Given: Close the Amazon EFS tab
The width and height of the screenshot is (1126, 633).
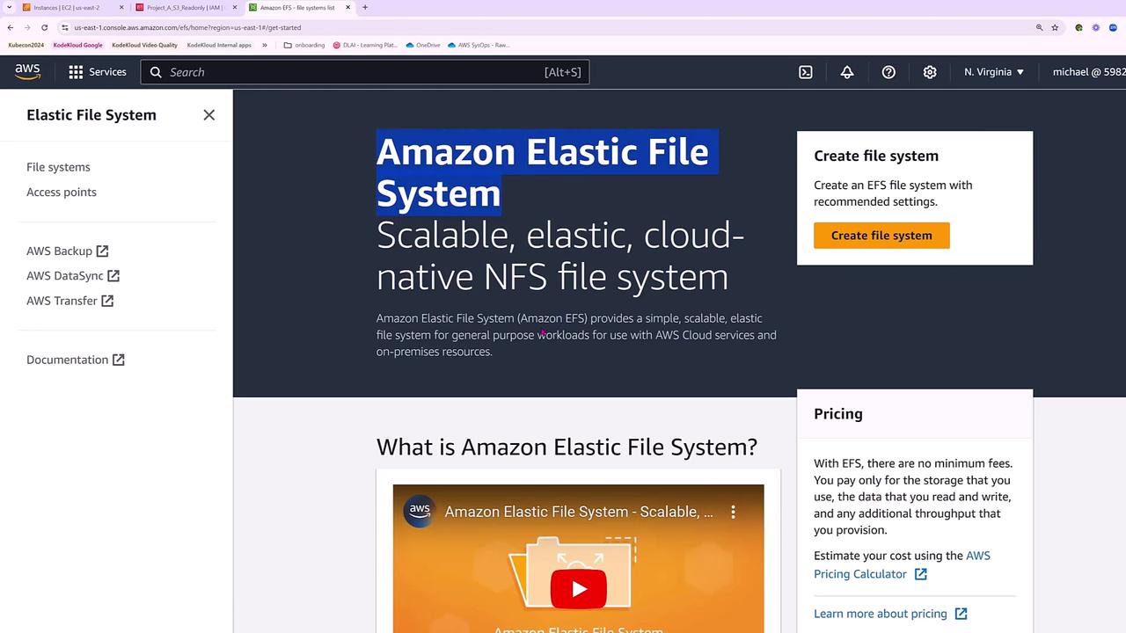Looking at the screenshot, I should coord(348,8).
